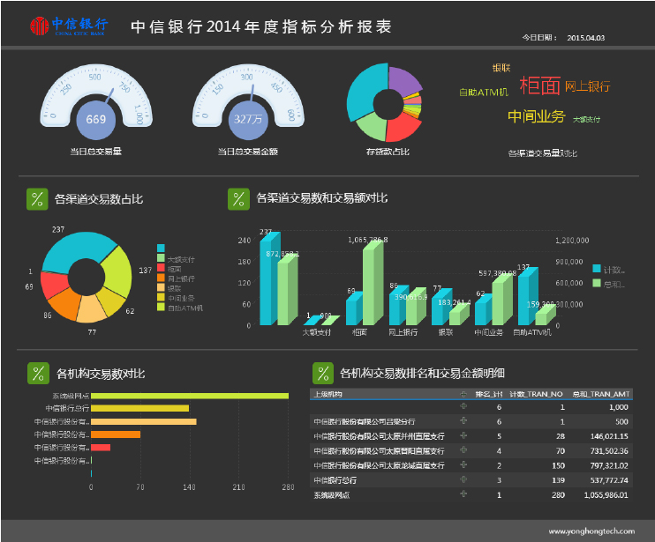This screenshot has height=542, width=655.
Task: Click percent icon beside 各渠道交易数和交易额对比 title
Action: tap(238, 199)
